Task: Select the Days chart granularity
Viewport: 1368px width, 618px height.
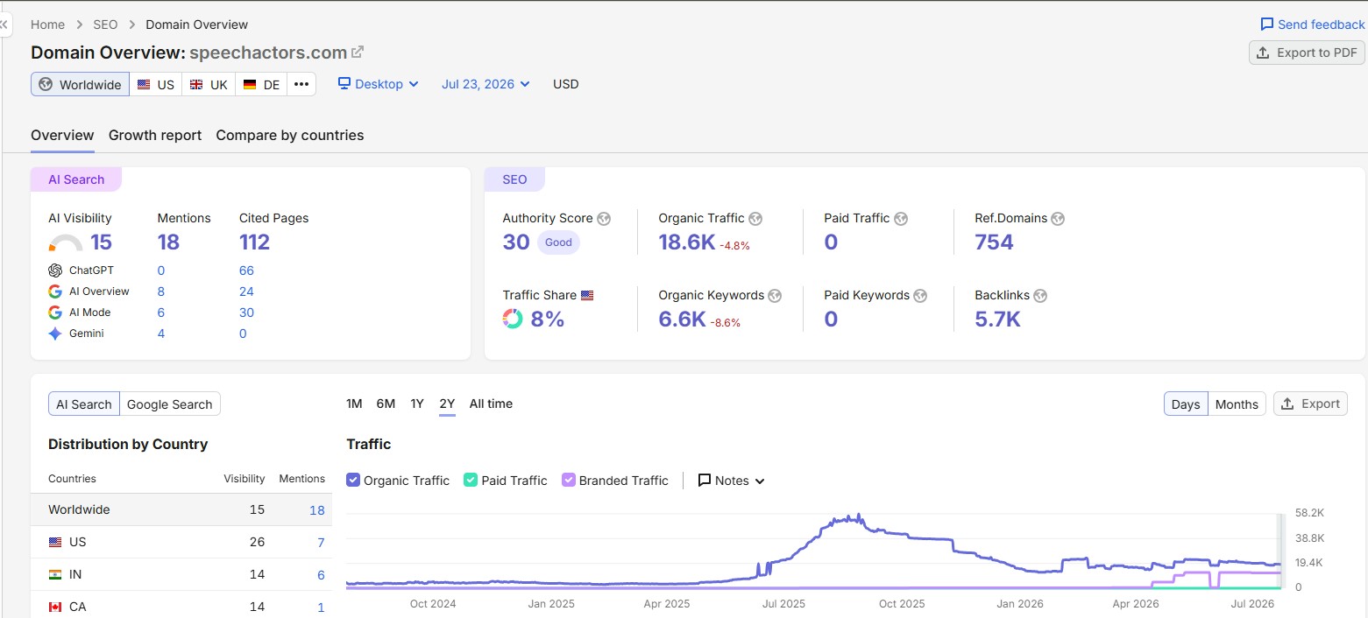Action: [x=1186, y=404]
